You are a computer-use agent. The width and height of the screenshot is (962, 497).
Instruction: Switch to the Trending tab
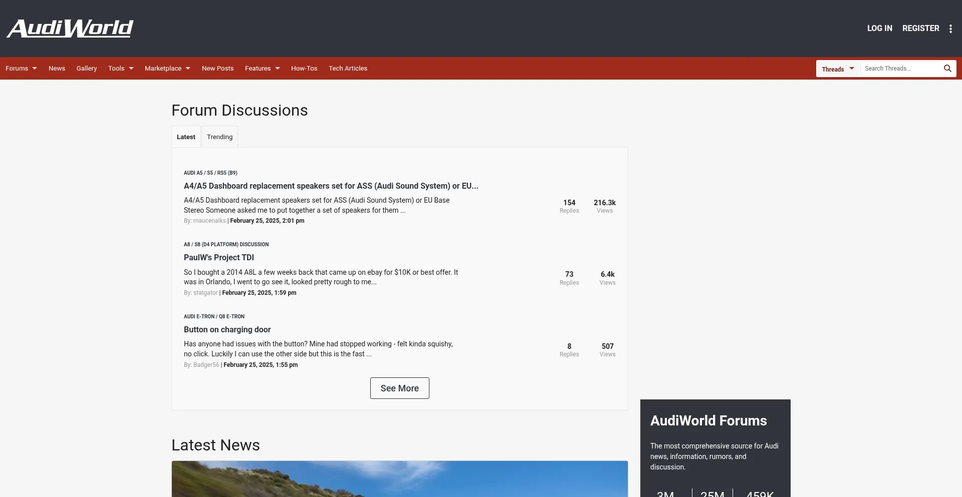219,137
